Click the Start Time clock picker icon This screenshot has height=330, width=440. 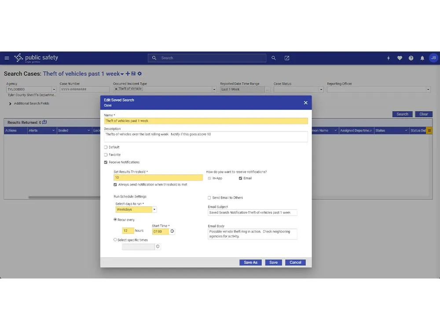172,231
